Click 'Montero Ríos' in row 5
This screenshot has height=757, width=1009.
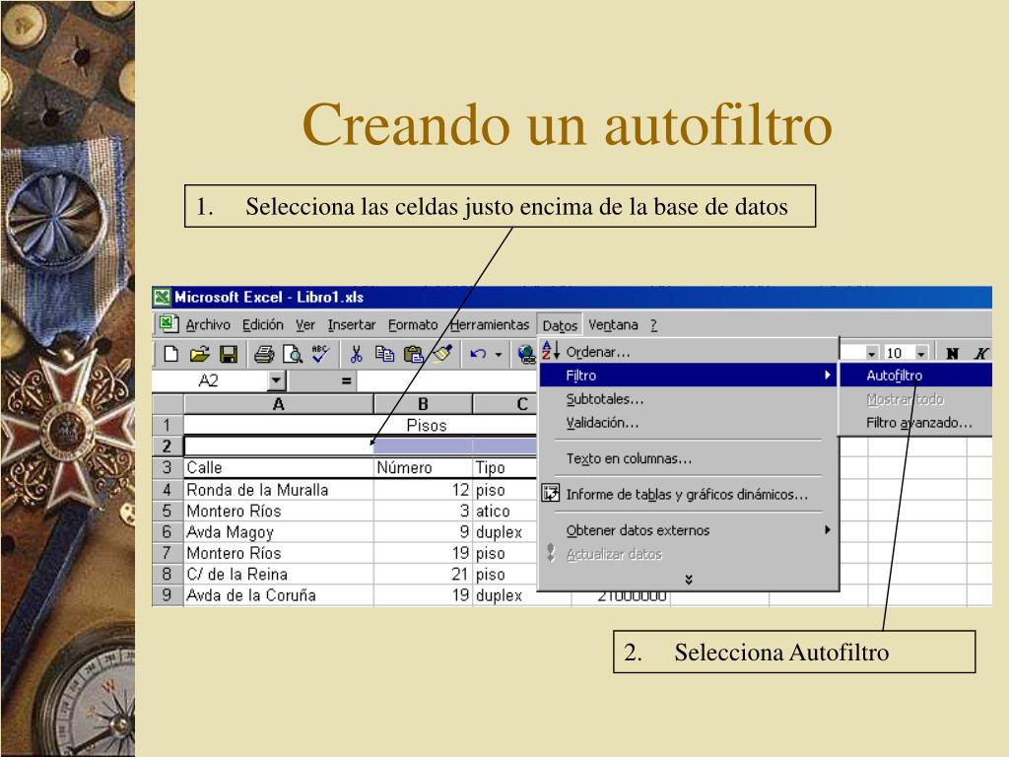click(x=279, y=512)
